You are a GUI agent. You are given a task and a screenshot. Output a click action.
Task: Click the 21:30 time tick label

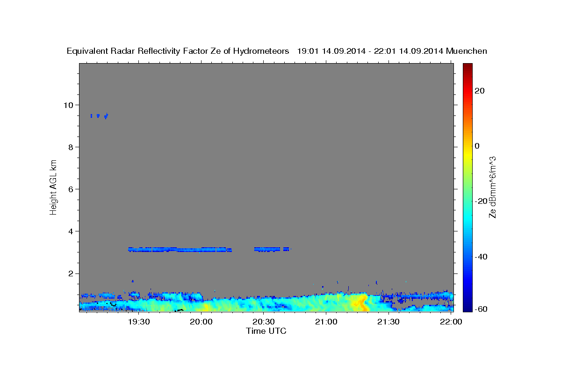click(388, 322)
